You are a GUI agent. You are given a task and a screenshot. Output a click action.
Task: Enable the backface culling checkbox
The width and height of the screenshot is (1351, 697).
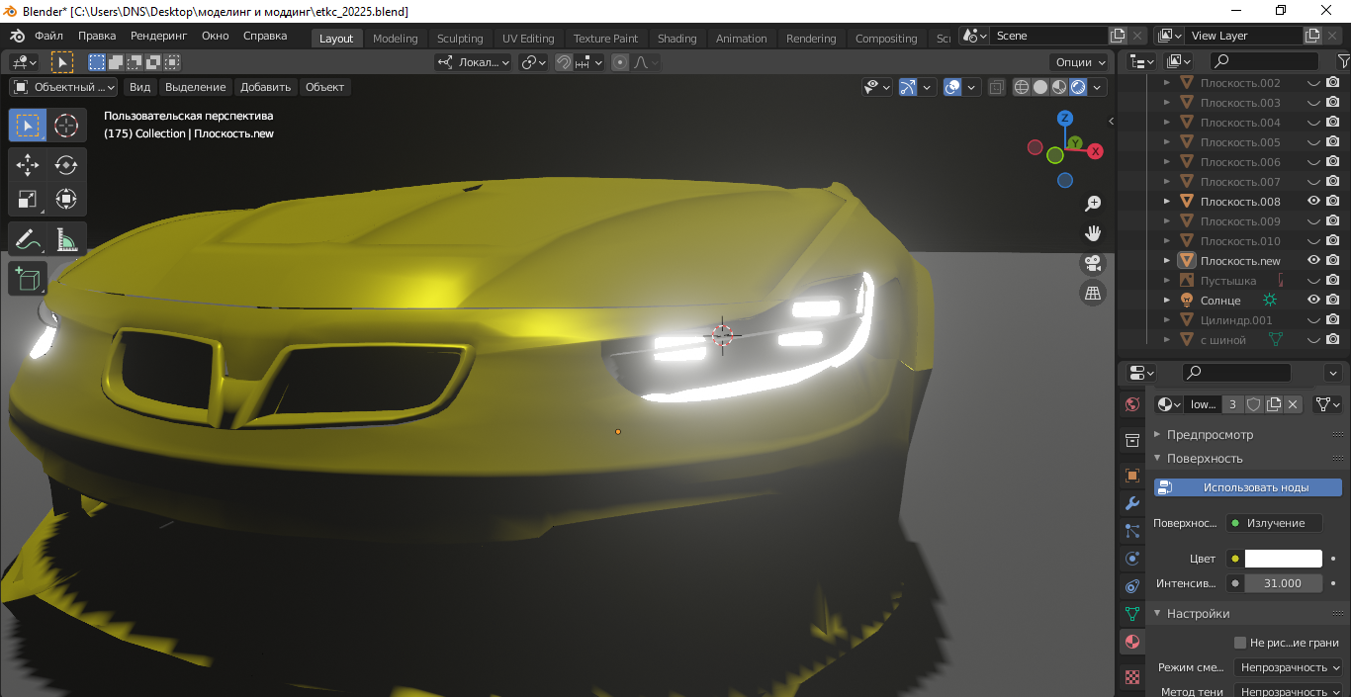(x=1240, y=643)
